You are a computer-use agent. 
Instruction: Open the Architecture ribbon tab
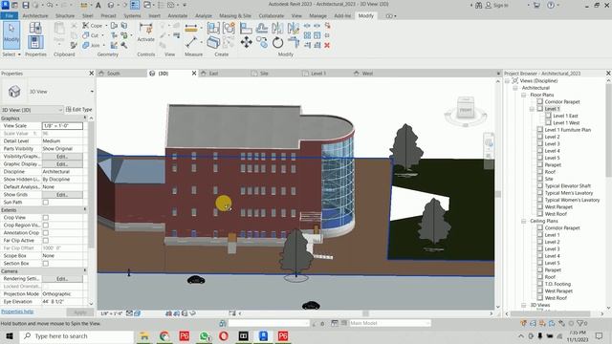pyautogui.click(x=35, y=16)
